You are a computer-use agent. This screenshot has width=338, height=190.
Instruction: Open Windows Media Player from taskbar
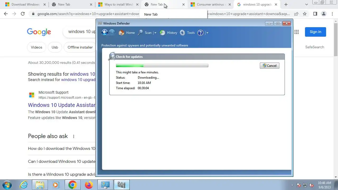(x=56, y=185)
